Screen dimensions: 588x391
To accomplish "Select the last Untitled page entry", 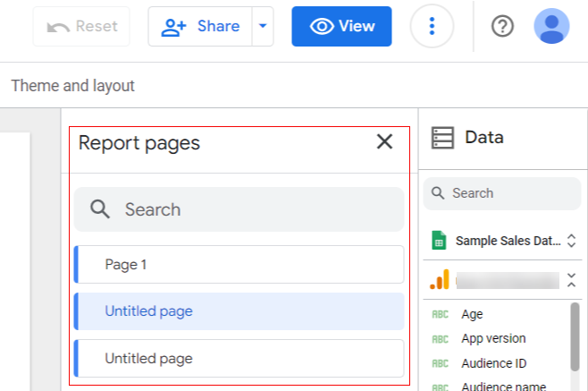I will (x=239, y=358).
